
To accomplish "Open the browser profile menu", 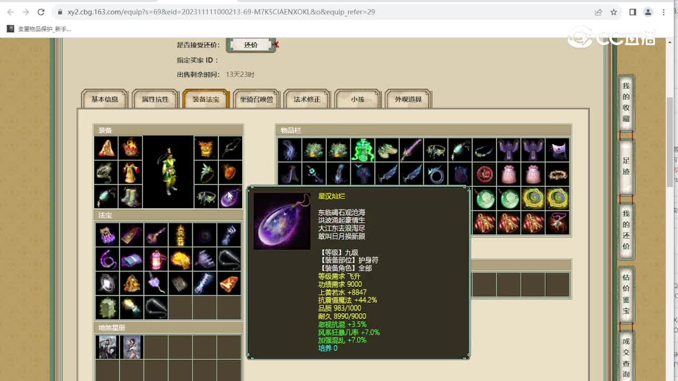I will click(648, 12).
